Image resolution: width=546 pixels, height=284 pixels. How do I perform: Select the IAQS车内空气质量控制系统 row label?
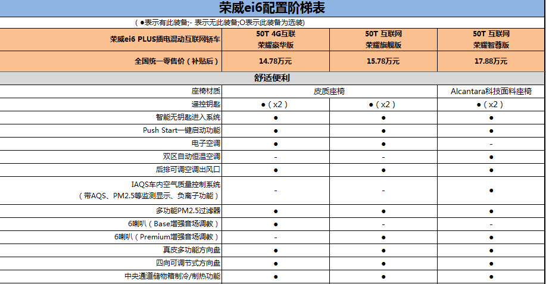[111, 191]
